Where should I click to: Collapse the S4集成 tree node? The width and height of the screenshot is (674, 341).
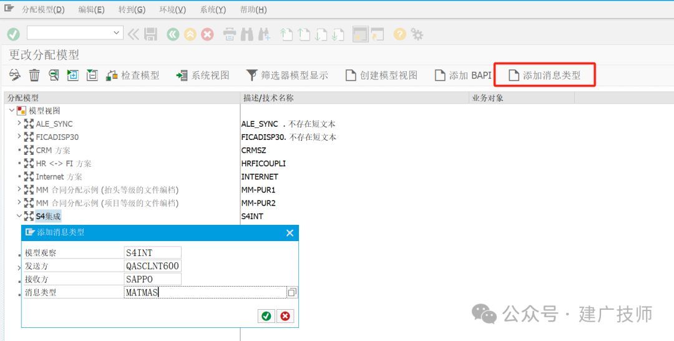(x=19, y=216)
